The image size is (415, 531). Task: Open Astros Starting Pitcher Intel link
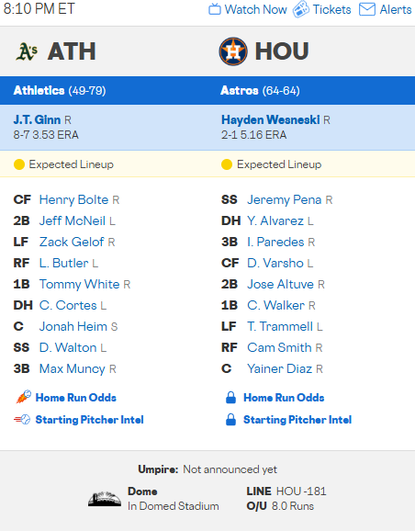coord(297,420)
